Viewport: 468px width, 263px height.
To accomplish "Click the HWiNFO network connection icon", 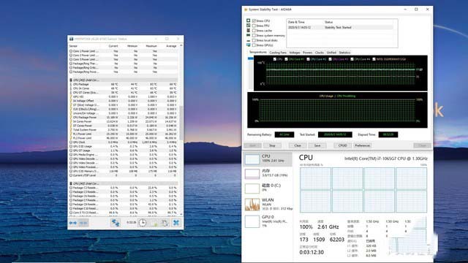I will coord(116,223).
